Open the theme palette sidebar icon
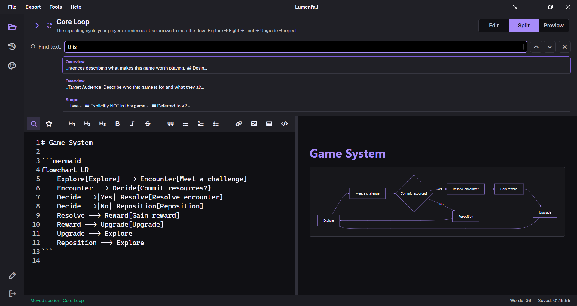The image size is (577, 306). [x=12, y=66]
